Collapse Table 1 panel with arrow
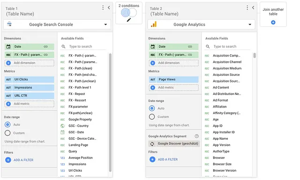This screenshot has height=180, width=300. click(109, 7)
